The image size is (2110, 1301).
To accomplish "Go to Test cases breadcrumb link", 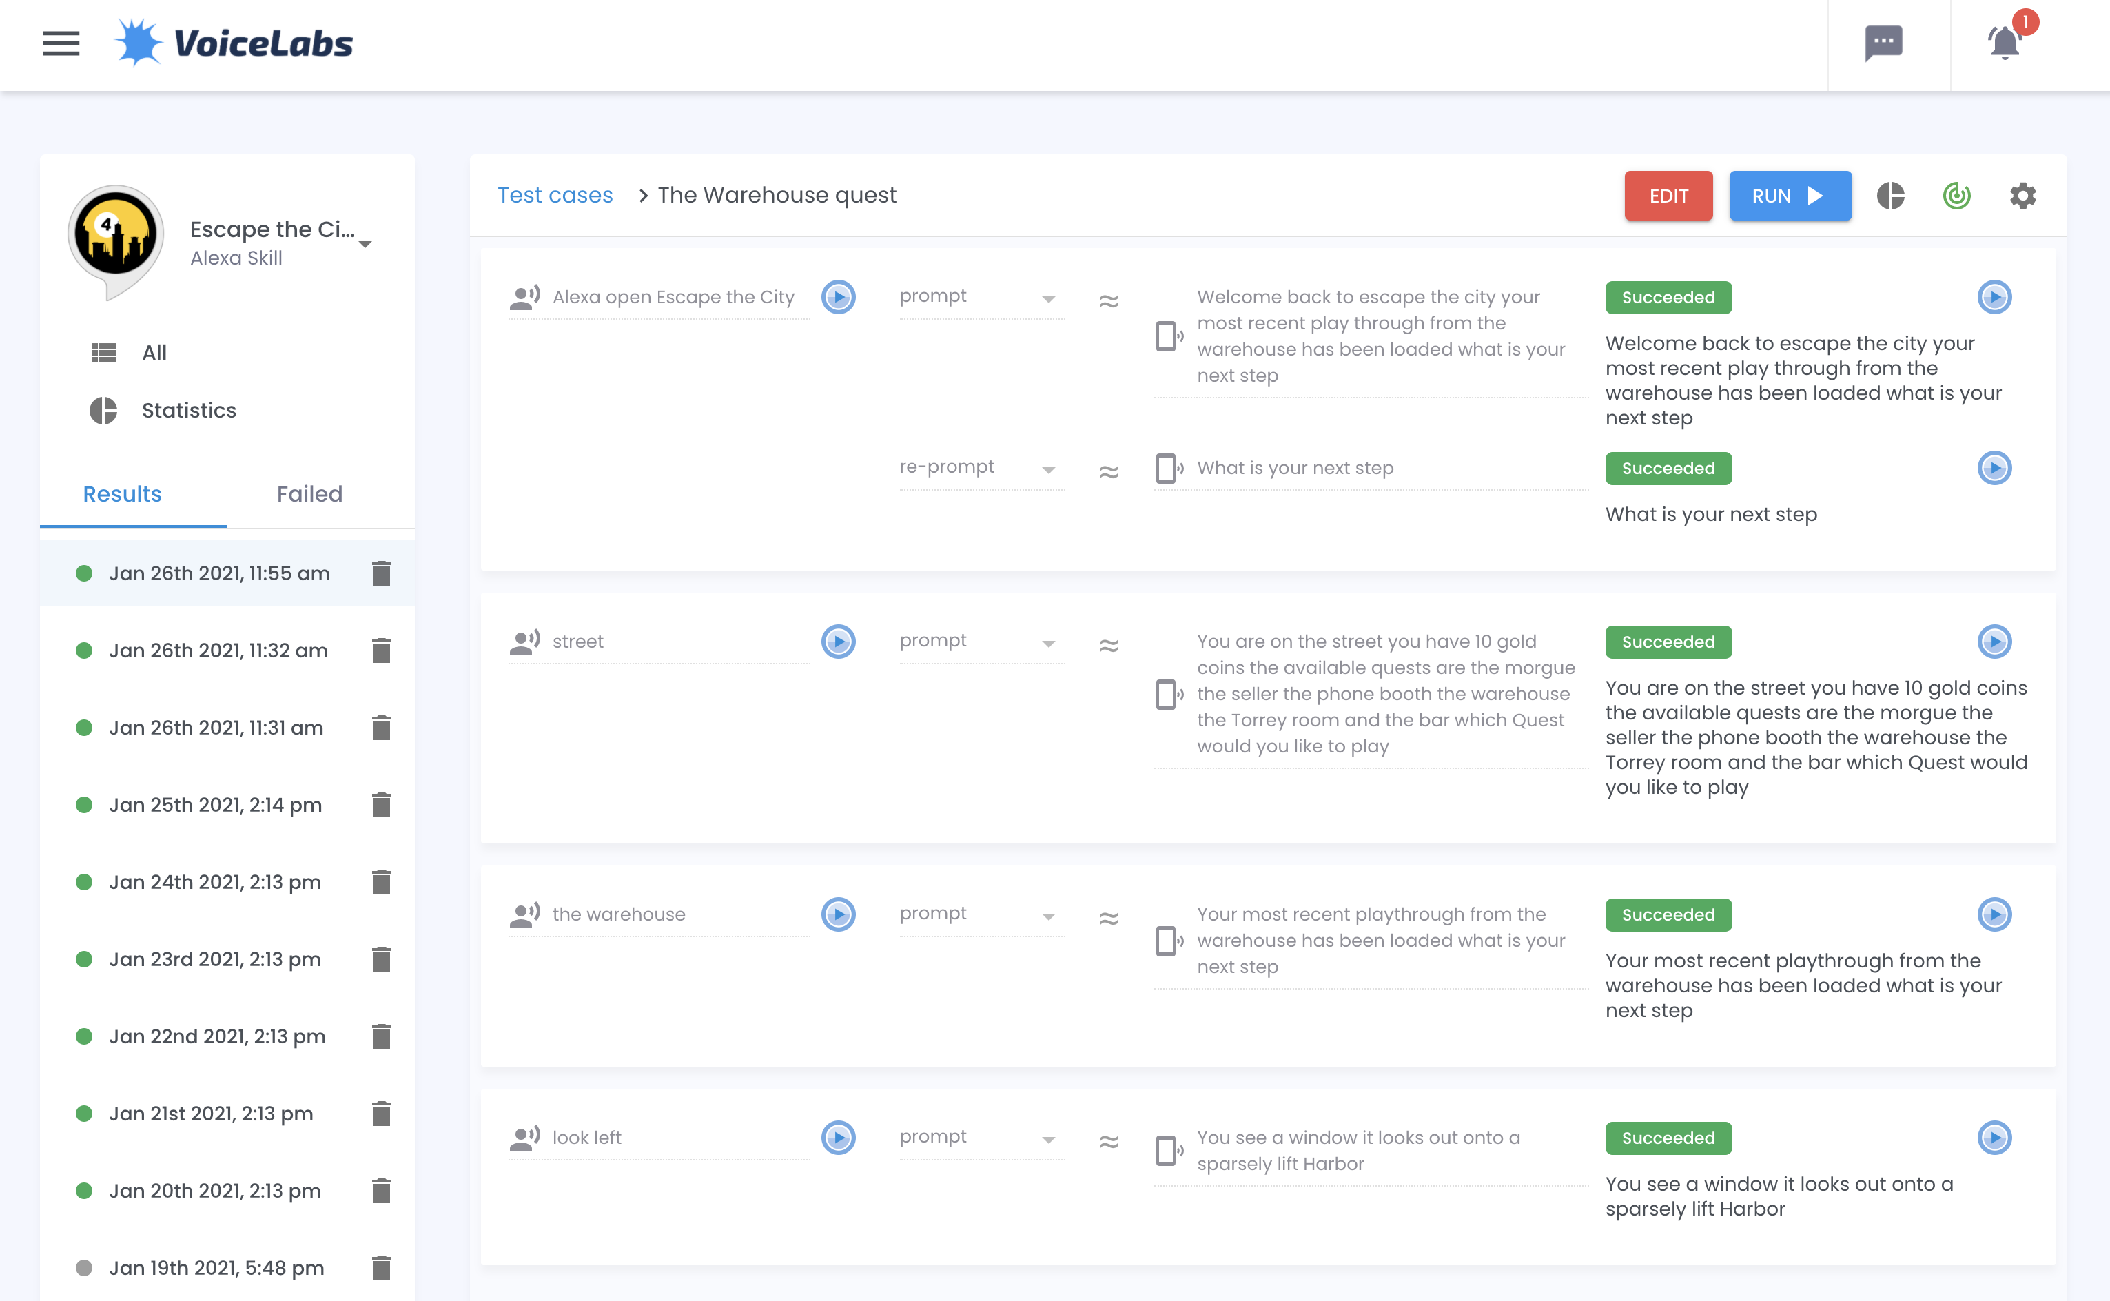I will click(555, 195).
